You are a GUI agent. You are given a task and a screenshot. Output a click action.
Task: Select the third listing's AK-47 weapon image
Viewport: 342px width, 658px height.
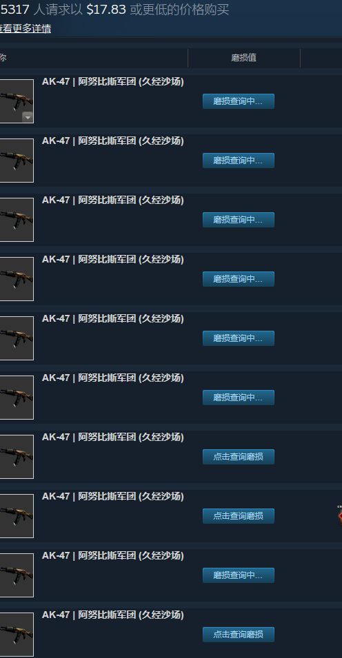pos(17,220)
